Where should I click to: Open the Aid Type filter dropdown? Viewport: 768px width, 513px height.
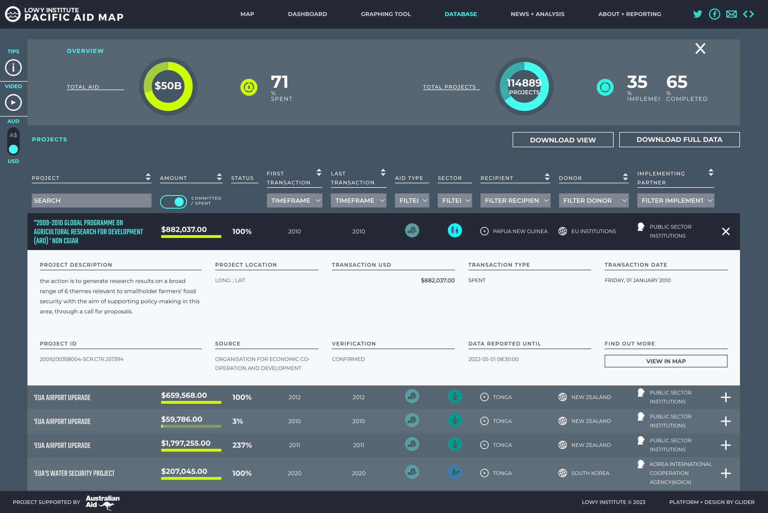click(412, 201)
